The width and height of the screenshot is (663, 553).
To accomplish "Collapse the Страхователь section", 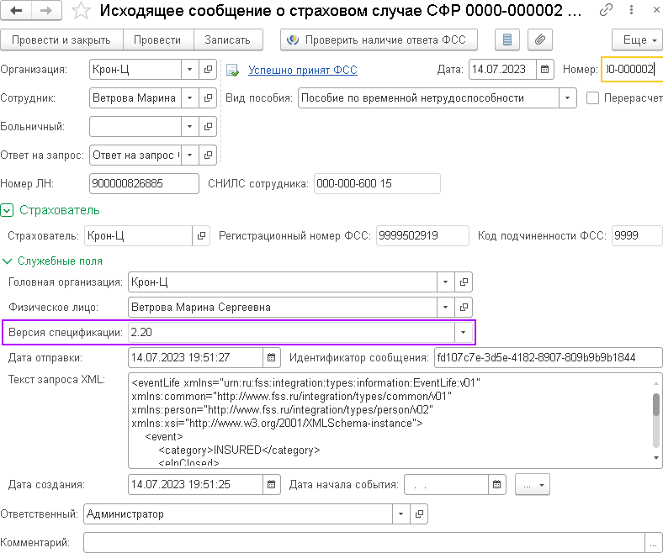I will point(8,210).
